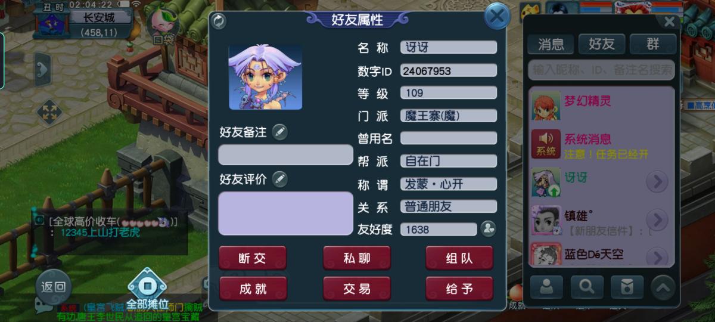715x322 pixels.
Task: Click the four-arrow fullscreen icon on map
Action: click(x=49, y=112)
